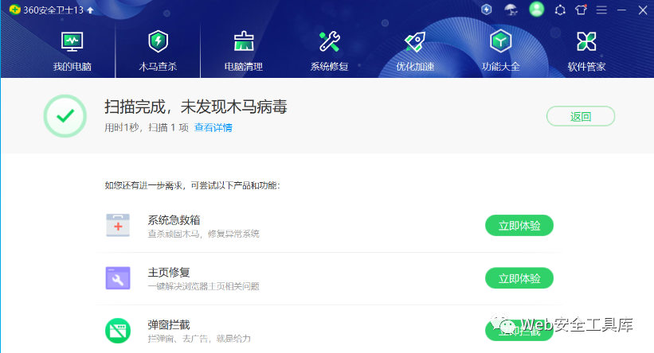
Task: Click the 用时1秒，扫描 1 项 text
Action: tap(147, 127)
